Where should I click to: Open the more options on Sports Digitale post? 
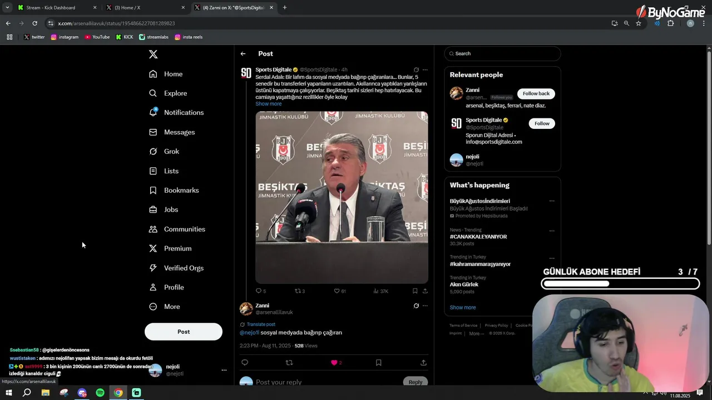click(425, 70)
